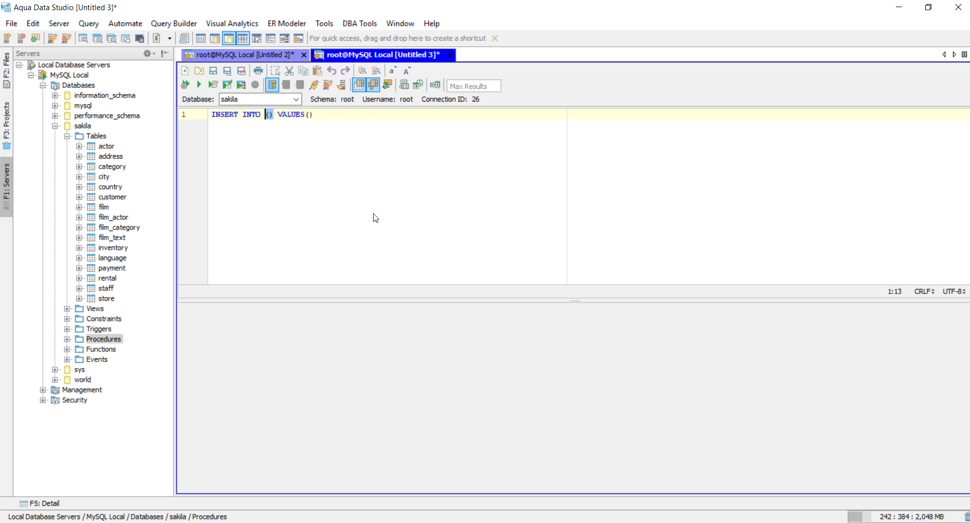970x523 pixels.
Task: Click the Undo arrow icon
Action: 331,71
